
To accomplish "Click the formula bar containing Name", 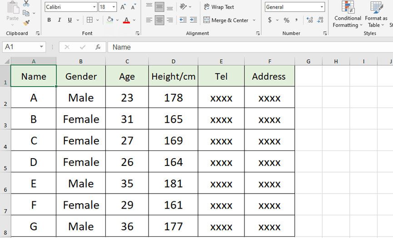I will pyautogui.click(x=250, y=47).
